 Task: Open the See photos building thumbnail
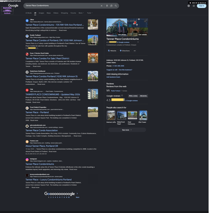pos(117,27)
